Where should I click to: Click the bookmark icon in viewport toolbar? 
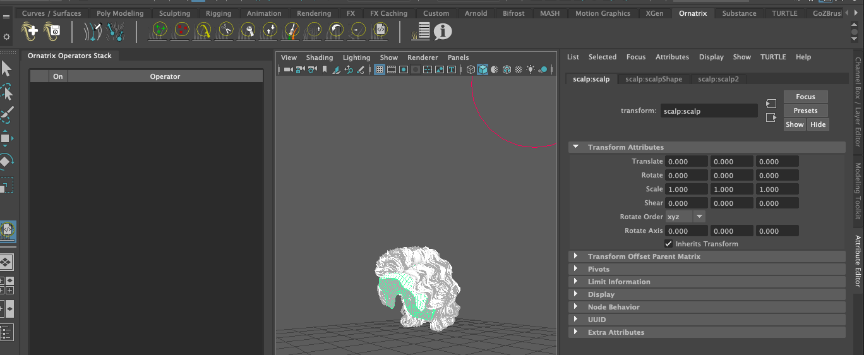pyautogui.click(x=325, y=69)
